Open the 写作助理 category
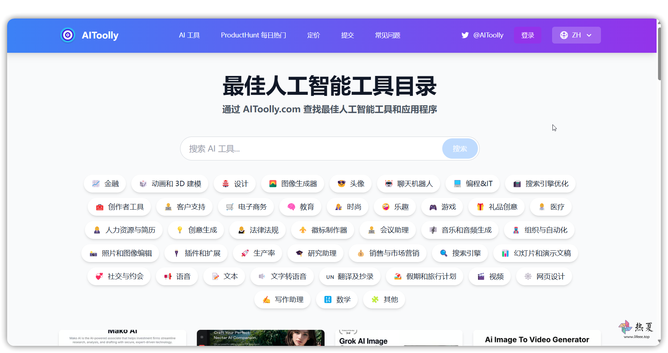Screen dimensions: 668x353 click(282, 300)
